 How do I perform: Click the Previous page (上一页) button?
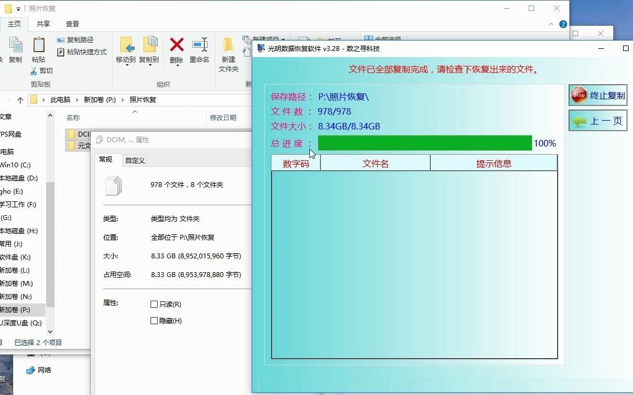pos(598,121)
